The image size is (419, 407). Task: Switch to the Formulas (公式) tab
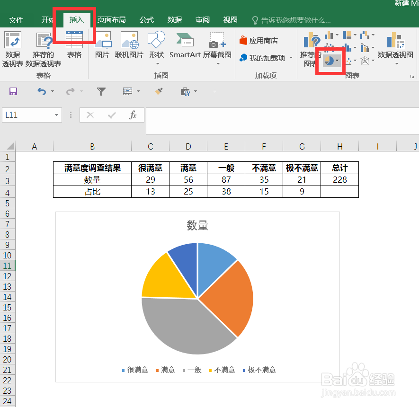[147, 20]
